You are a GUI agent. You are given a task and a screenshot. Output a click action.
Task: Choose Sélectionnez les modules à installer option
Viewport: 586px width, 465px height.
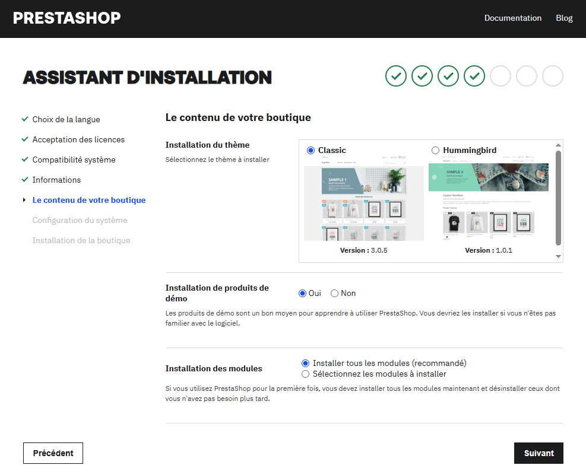click(306, 374)
